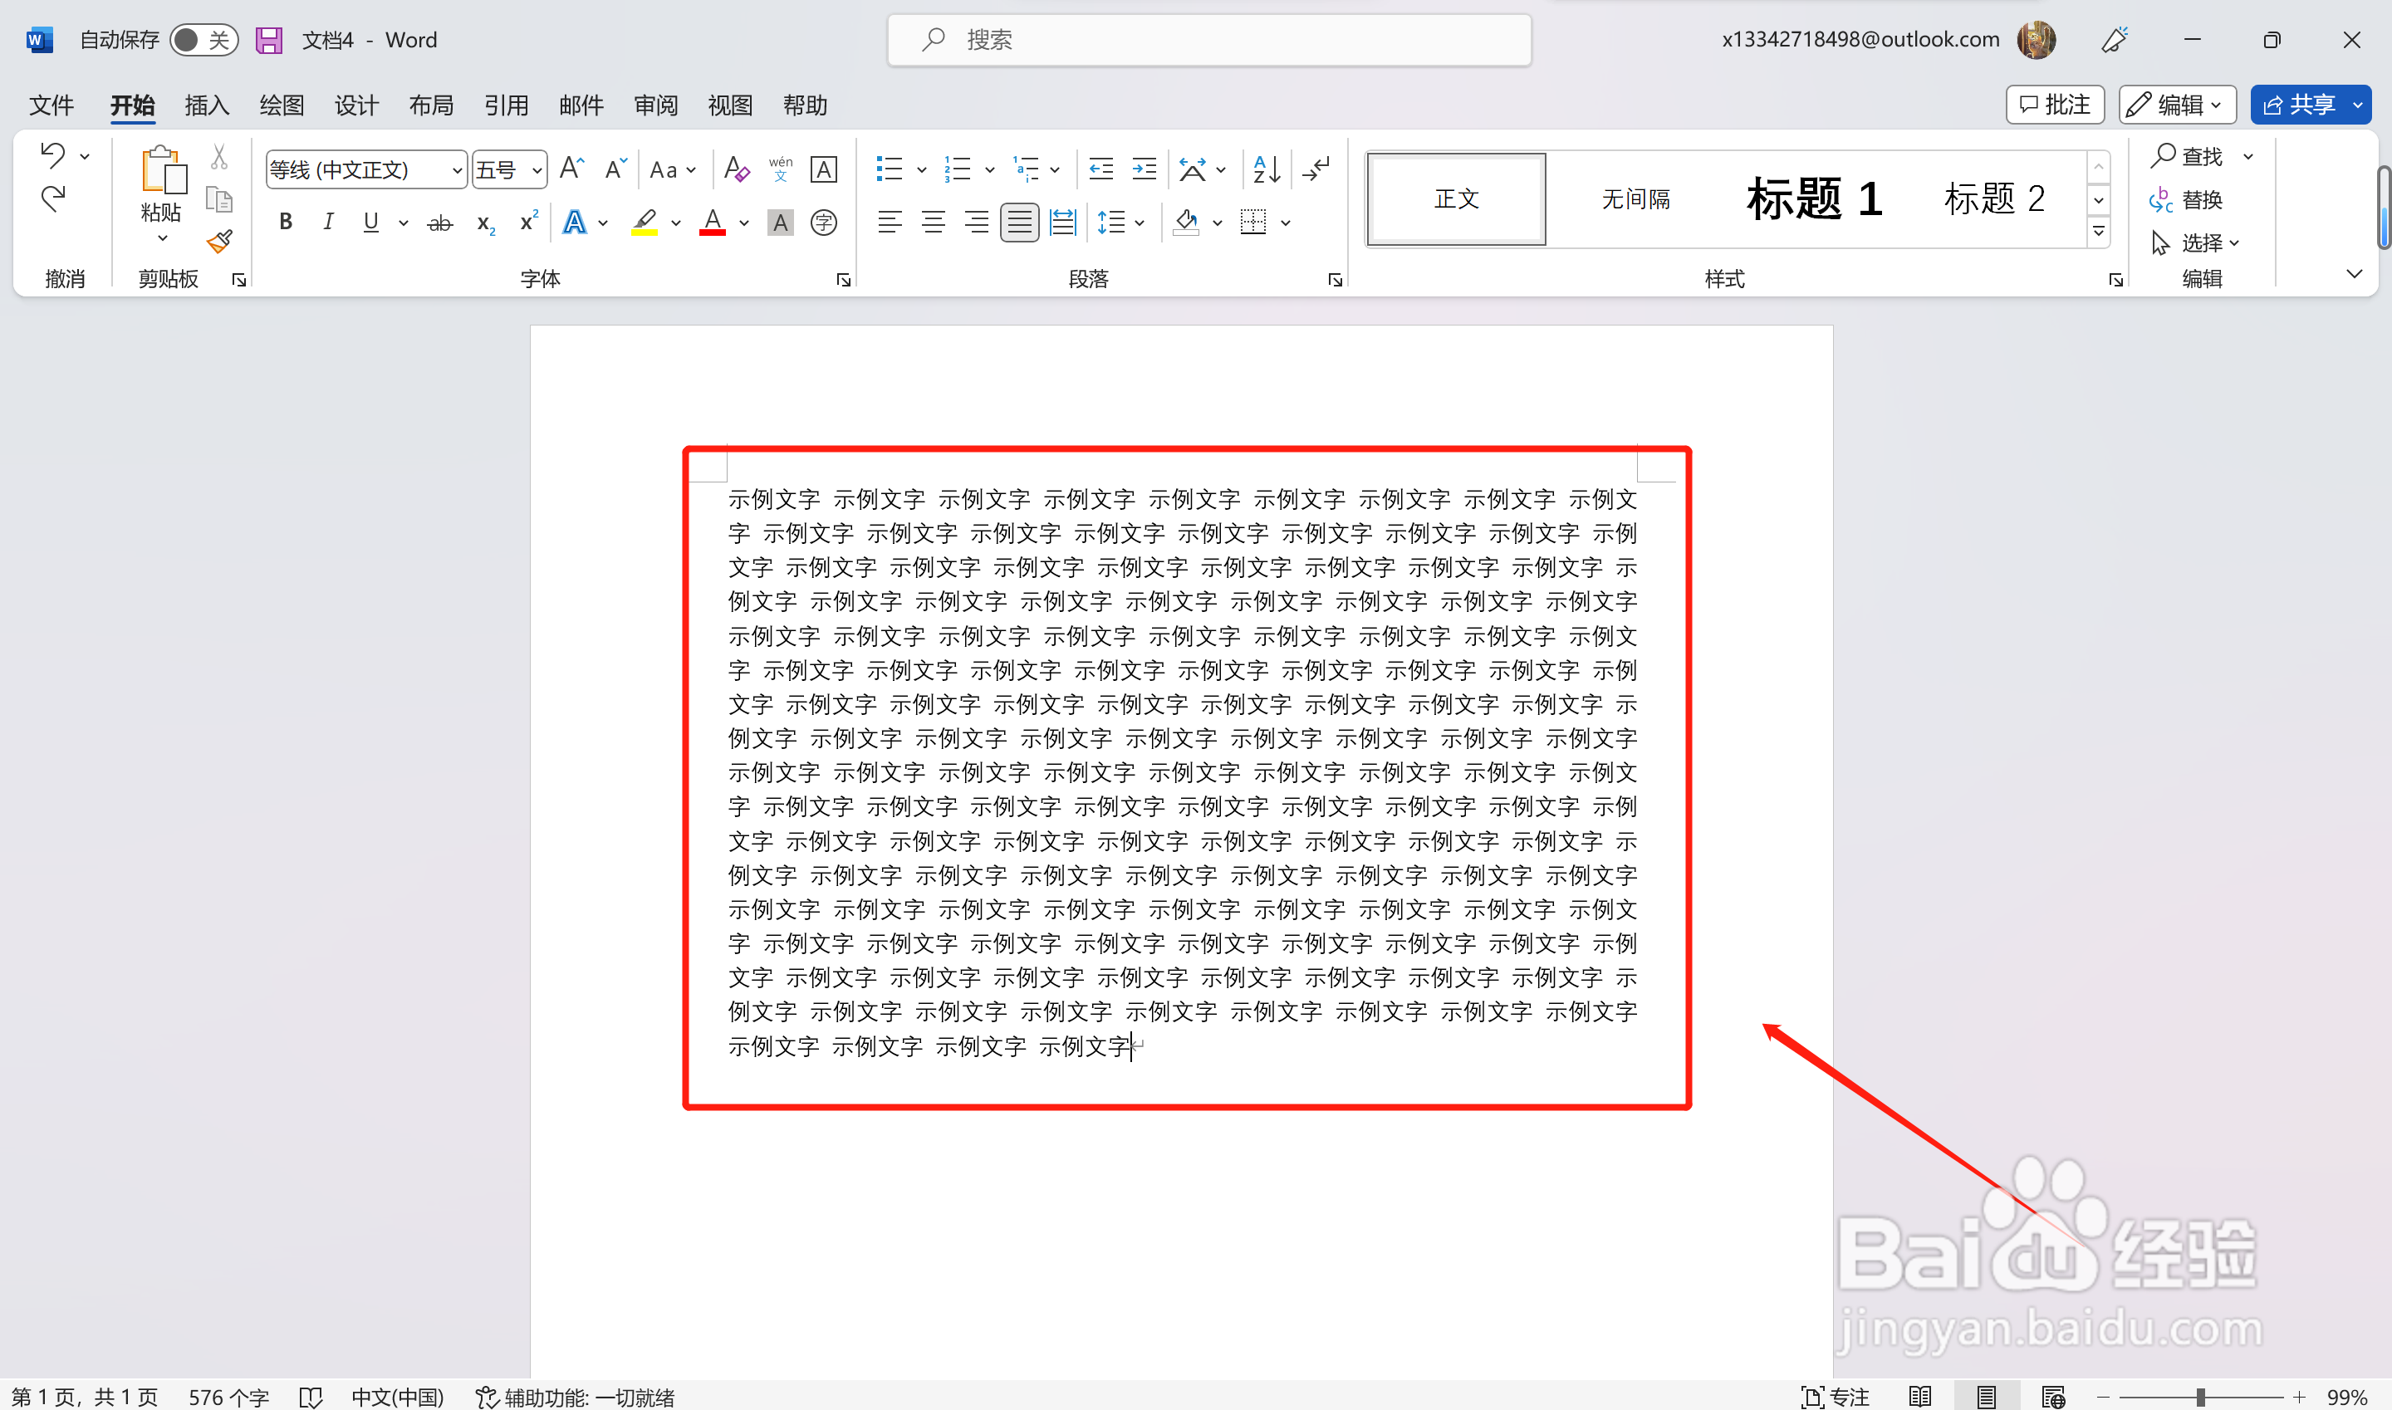Apply red font color

pyautogui.click(x=713, y=223)
